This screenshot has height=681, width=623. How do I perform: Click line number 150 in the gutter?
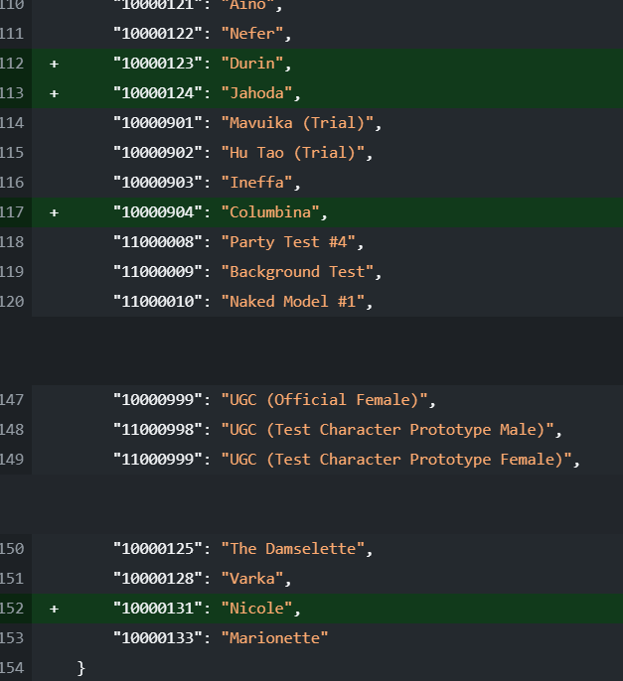12,549
